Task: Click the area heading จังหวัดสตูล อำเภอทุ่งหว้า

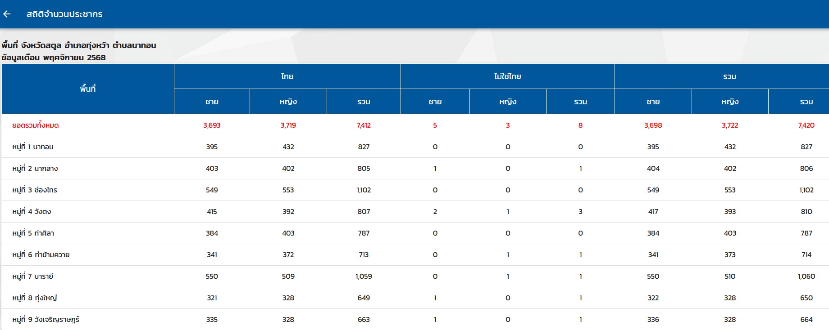Action: pyautogui.click(x=79, y=45)
